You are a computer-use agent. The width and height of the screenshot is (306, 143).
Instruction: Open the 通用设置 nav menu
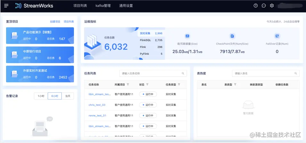pos(126,6)
